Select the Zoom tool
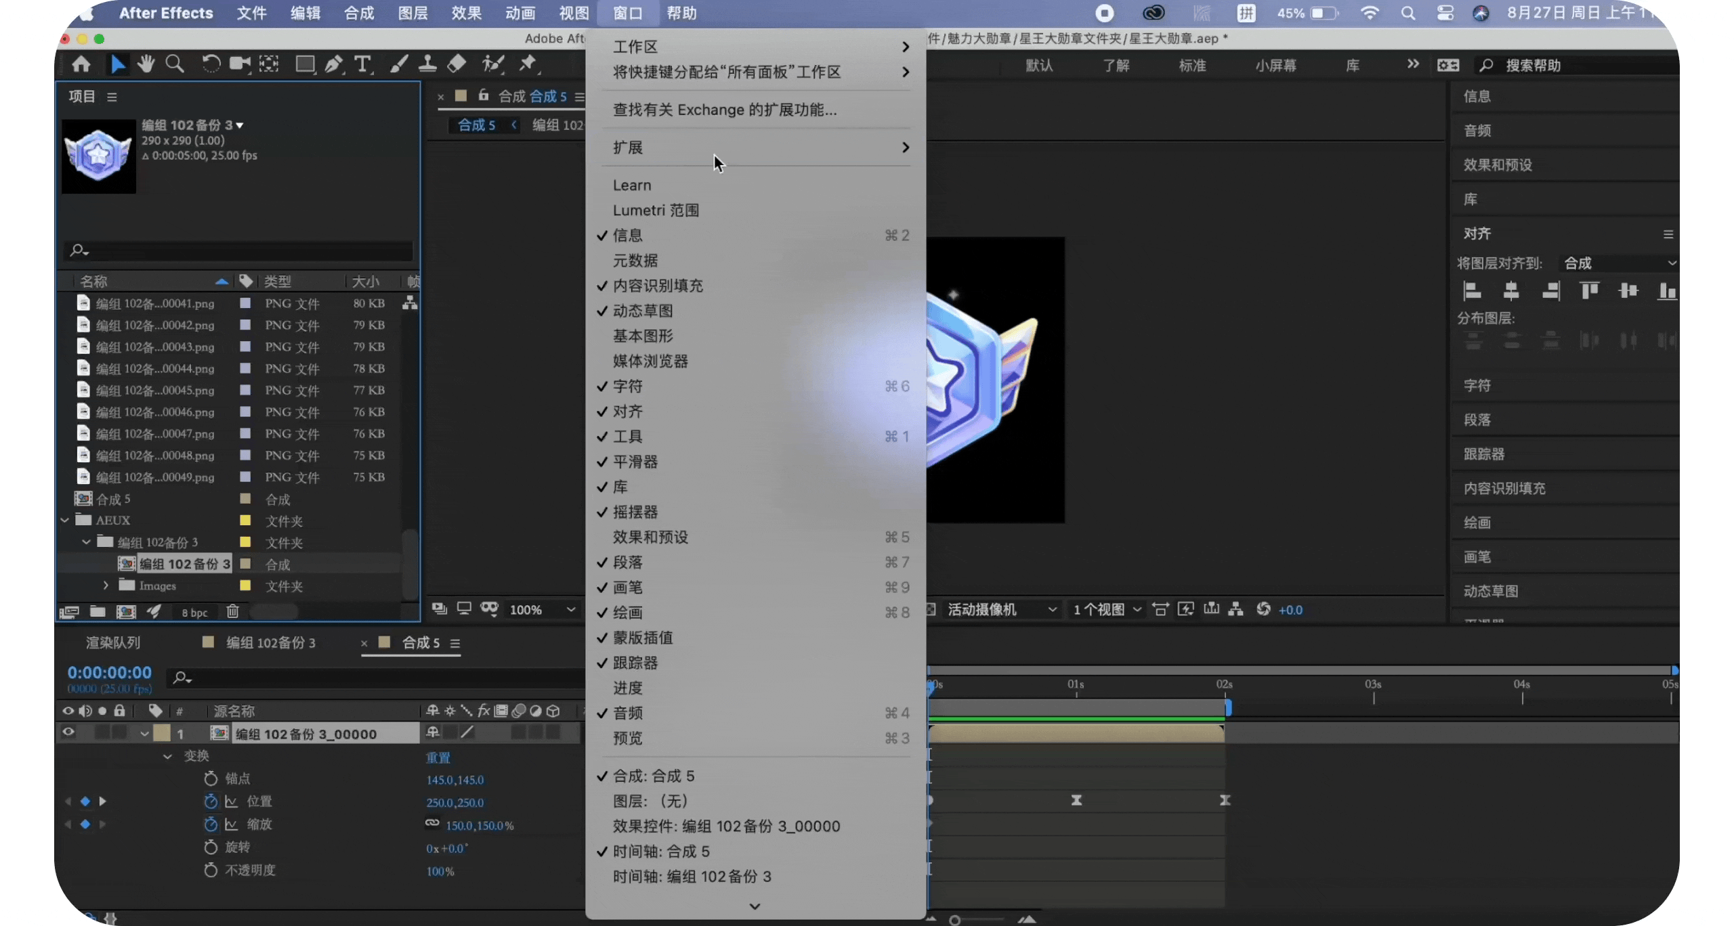 [175, 64]
